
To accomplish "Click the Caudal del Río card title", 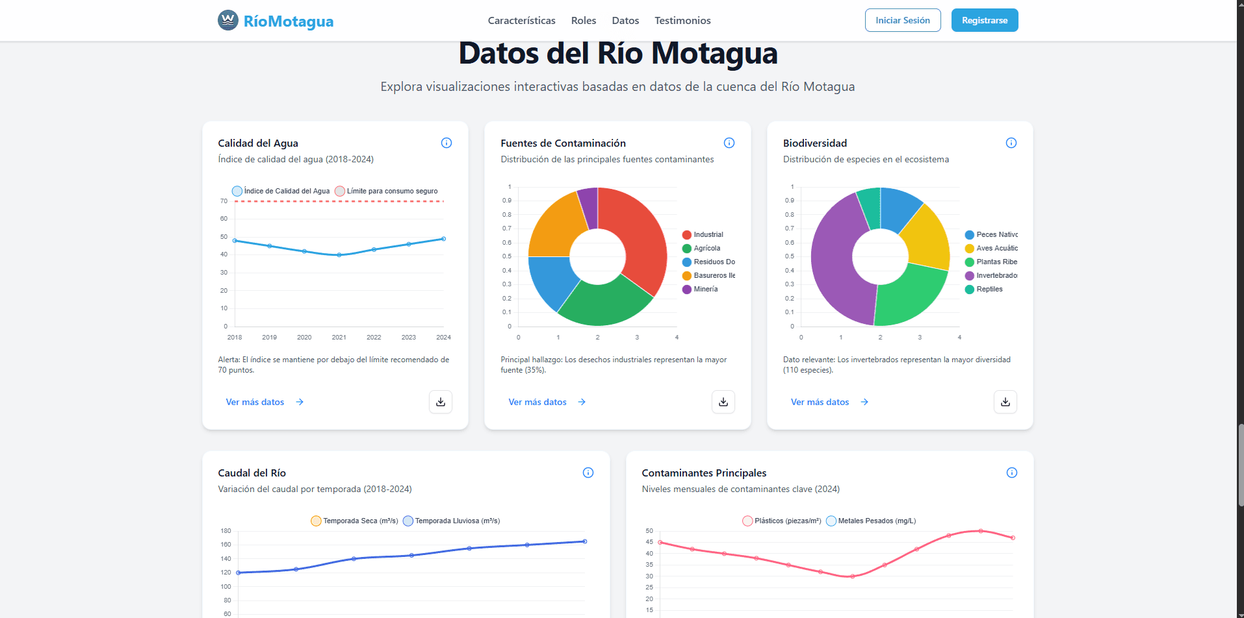I will (252, 473).
